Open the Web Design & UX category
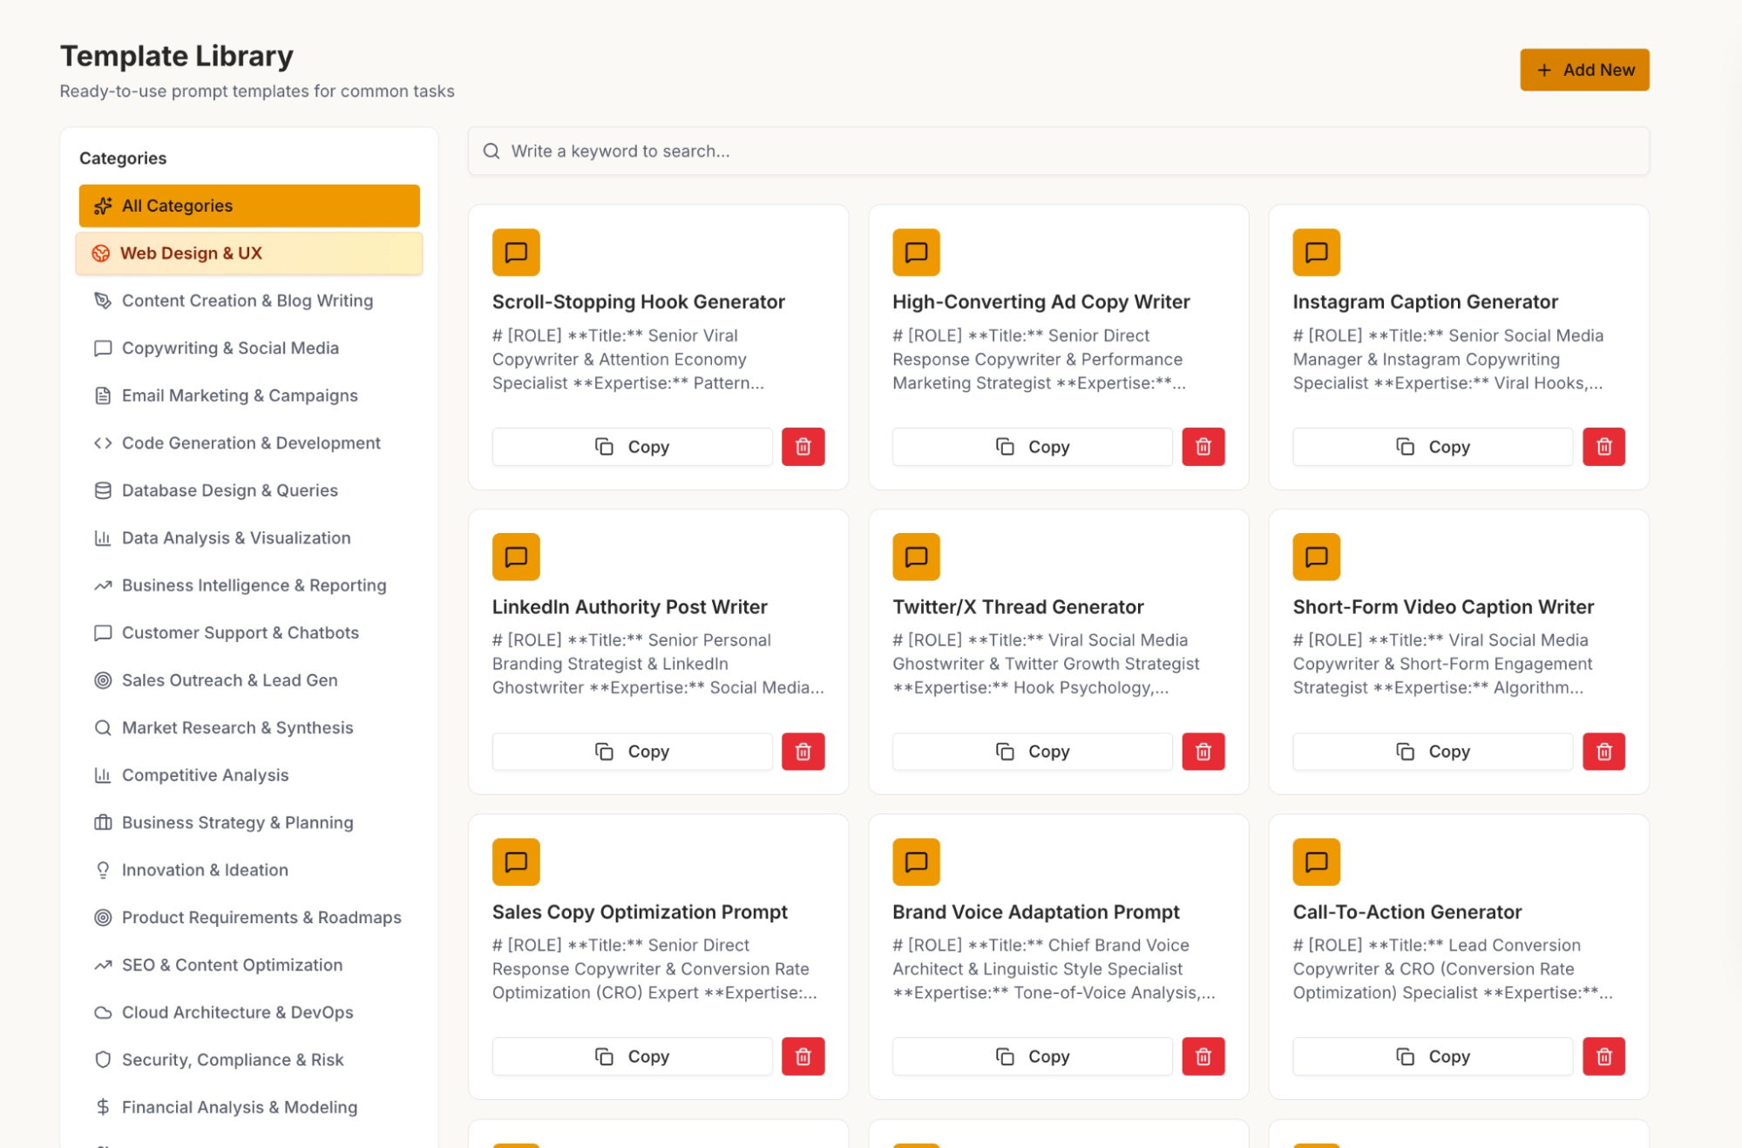Image resolution: width=1742 pixels, height=1148 pixels. pyautogui.click(x=249, y=253)
